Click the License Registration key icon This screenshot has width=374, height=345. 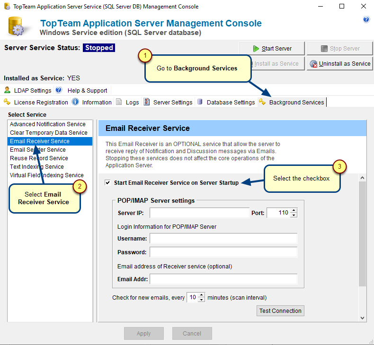tap(7, 102)
